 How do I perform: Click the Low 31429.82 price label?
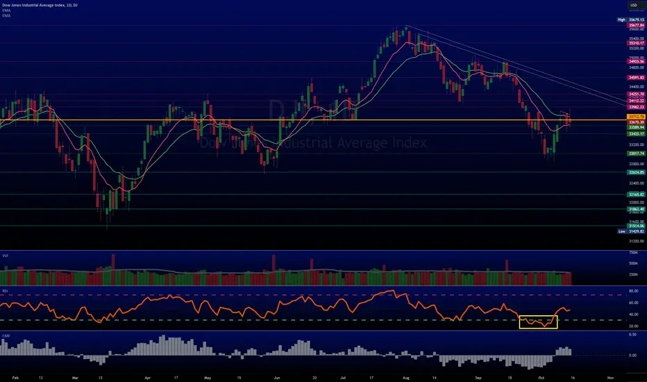coord(630,231)
